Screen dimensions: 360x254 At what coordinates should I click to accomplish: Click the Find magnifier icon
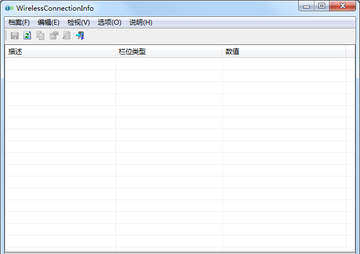[66, 35]
